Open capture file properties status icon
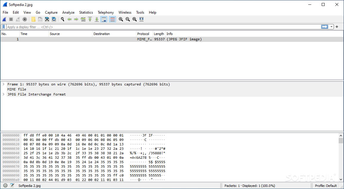This screenshot has width=344, height=189. [12, 186]
